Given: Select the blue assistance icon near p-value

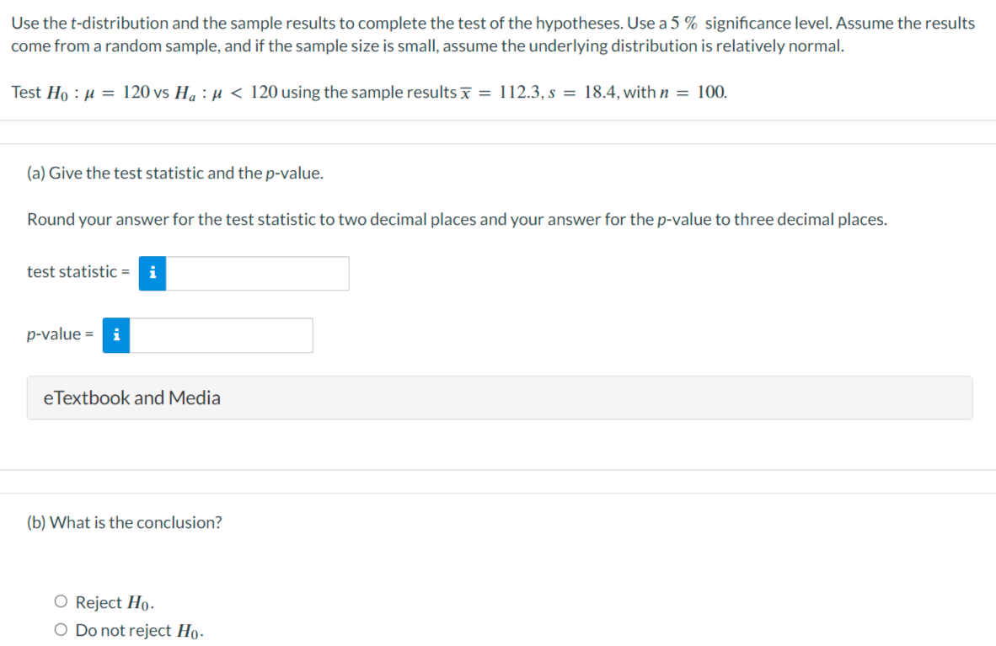Looking at the screenshot, I should [115, 335].
